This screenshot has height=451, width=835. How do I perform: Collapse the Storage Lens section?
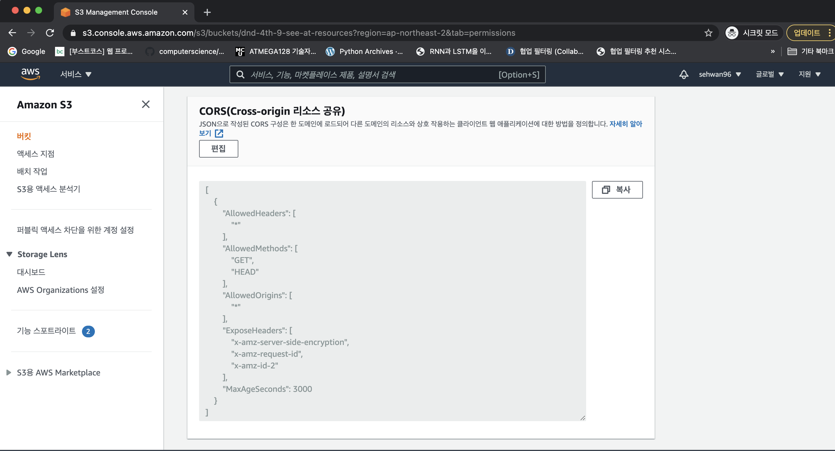coord(9,254)
